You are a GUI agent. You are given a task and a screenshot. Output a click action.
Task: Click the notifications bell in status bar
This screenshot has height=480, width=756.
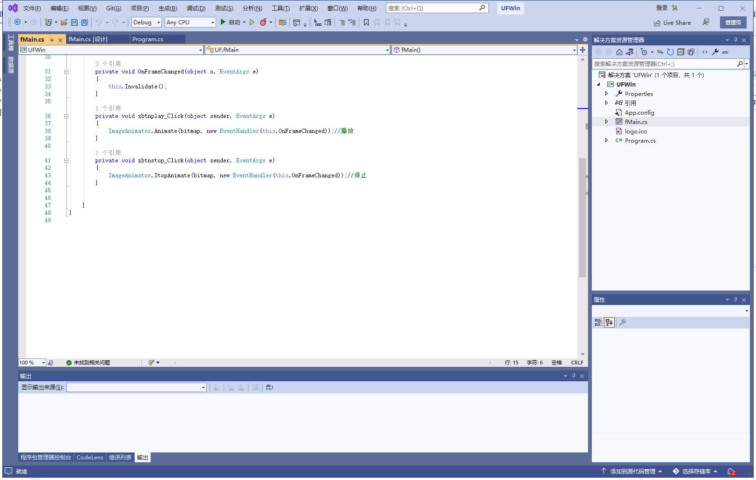(x=731, y=472)
